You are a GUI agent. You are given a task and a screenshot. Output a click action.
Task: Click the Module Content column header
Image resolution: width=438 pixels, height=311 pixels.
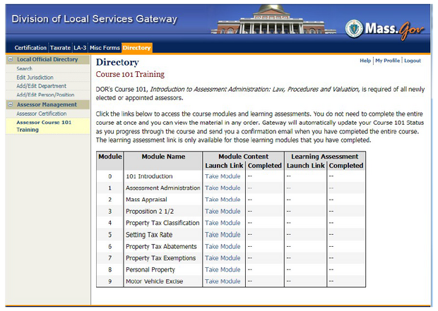[243, 157]
